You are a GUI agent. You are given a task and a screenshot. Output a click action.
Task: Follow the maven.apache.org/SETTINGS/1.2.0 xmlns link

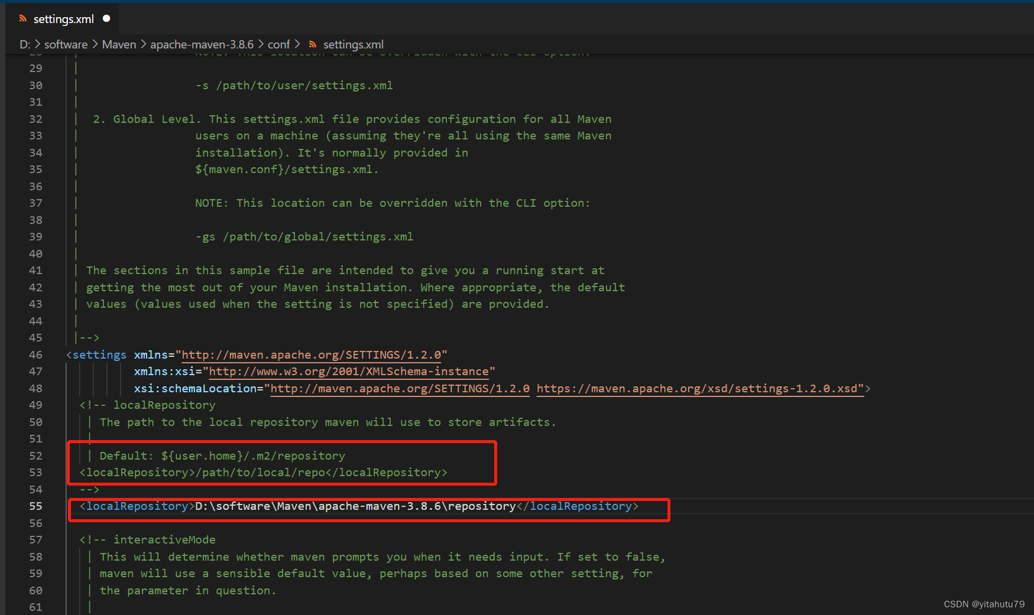(312, 355)
